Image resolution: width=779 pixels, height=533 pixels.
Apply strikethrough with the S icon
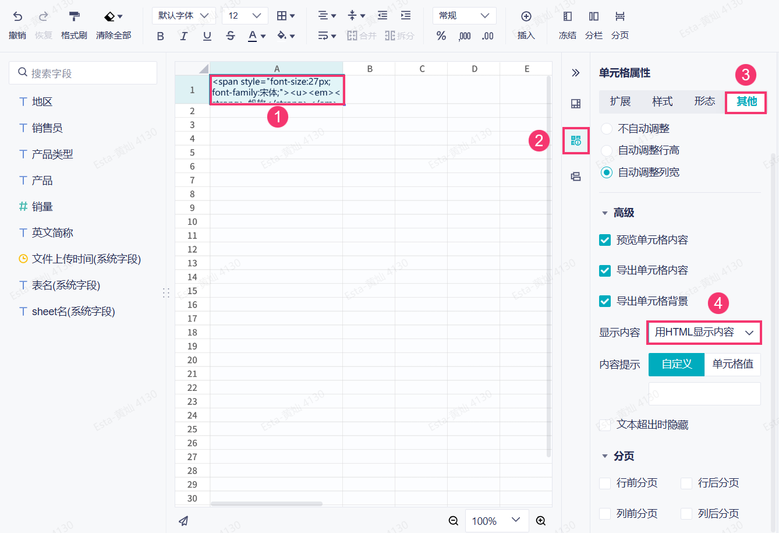pos(231,36)
